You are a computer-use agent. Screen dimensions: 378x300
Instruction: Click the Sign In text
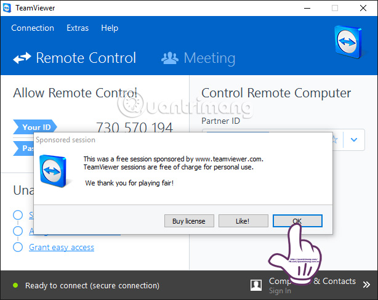(280, 291)
